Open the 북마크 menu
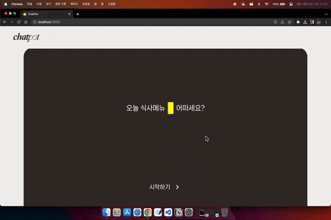The width and height of the screenshot is (331, 220). coord(74,4)
